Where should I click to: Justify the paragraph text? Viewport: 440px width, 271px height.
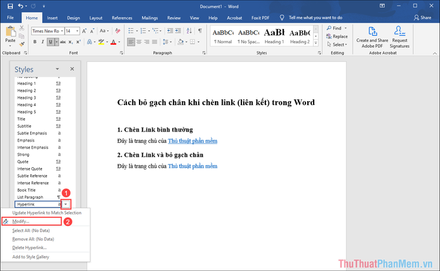(x=155, y=42)
